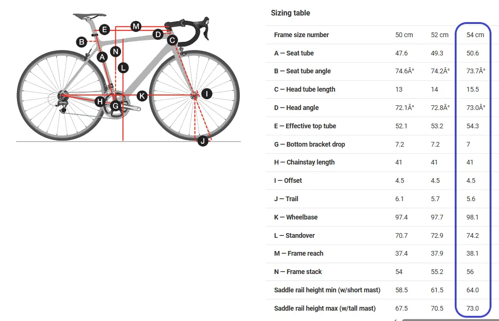Click the Sizing table heading
Screen dimensions: 499x321
(290, 13)
